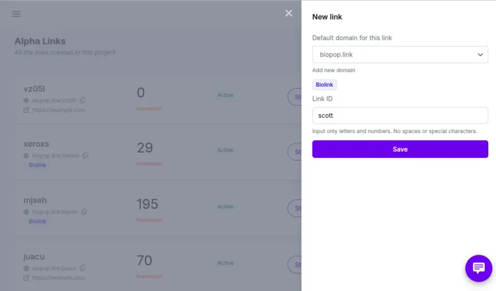Open the live chat widget

click(479, 268)
